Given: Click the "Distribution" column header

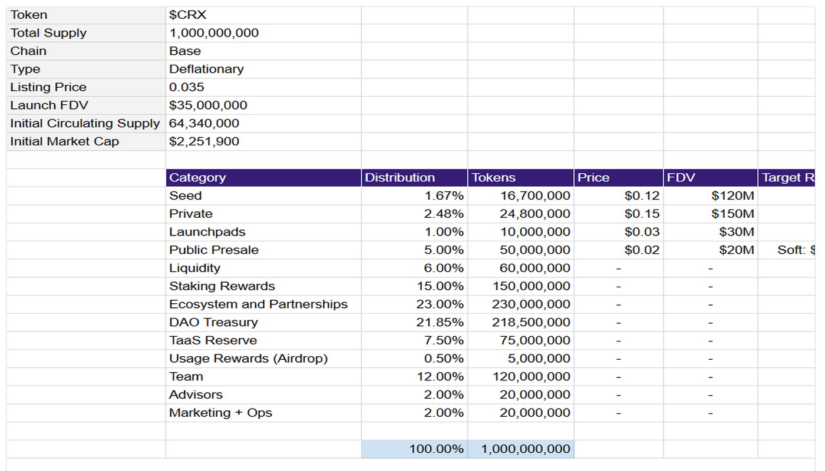Looking at the screenshot, I should click(x=415, y=178).
